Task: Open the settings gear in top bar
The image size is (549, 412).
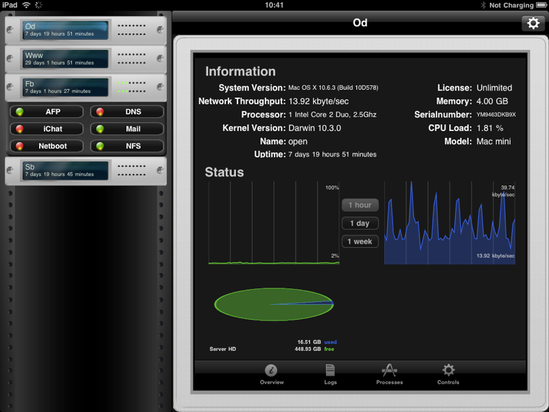Action: click(x=533, y=23)
